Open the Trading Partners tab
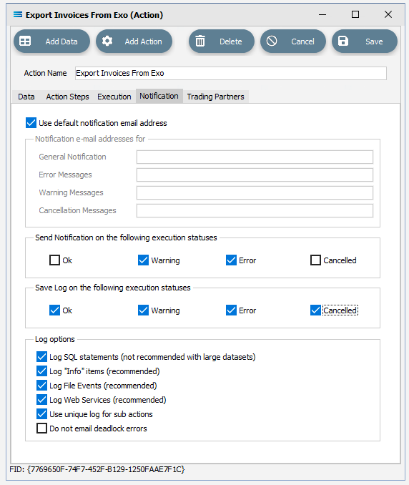The width and height of the screenshot is (409, 485). tap(215, 97)
